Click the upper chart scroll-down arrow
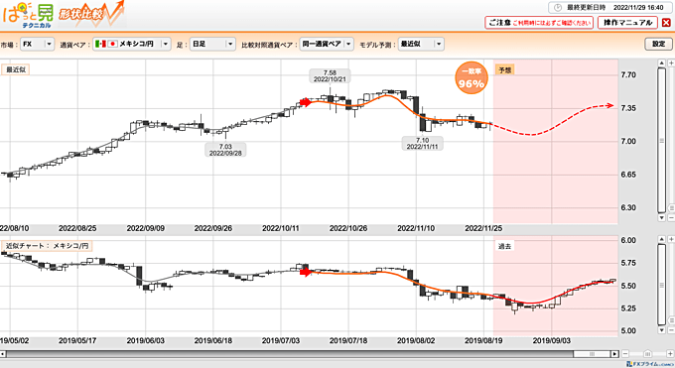This screenshot has width=675, height=368. pyautogui.click(x=662, y=218)
